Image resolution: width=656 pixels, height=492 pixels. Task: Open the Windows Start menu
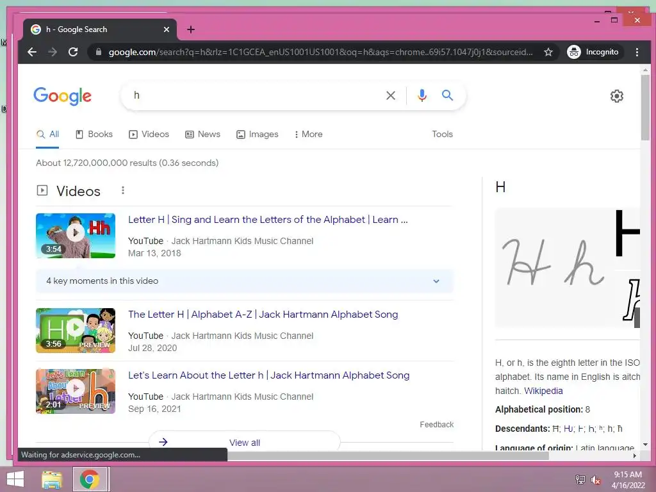[15, 479]
